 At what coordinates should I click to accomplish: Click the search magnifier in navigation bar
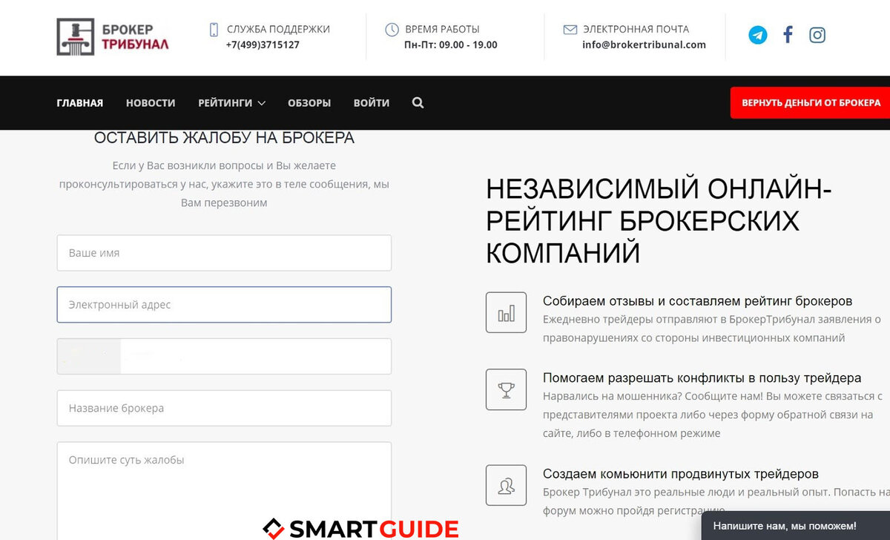click(x=418, y=103)
